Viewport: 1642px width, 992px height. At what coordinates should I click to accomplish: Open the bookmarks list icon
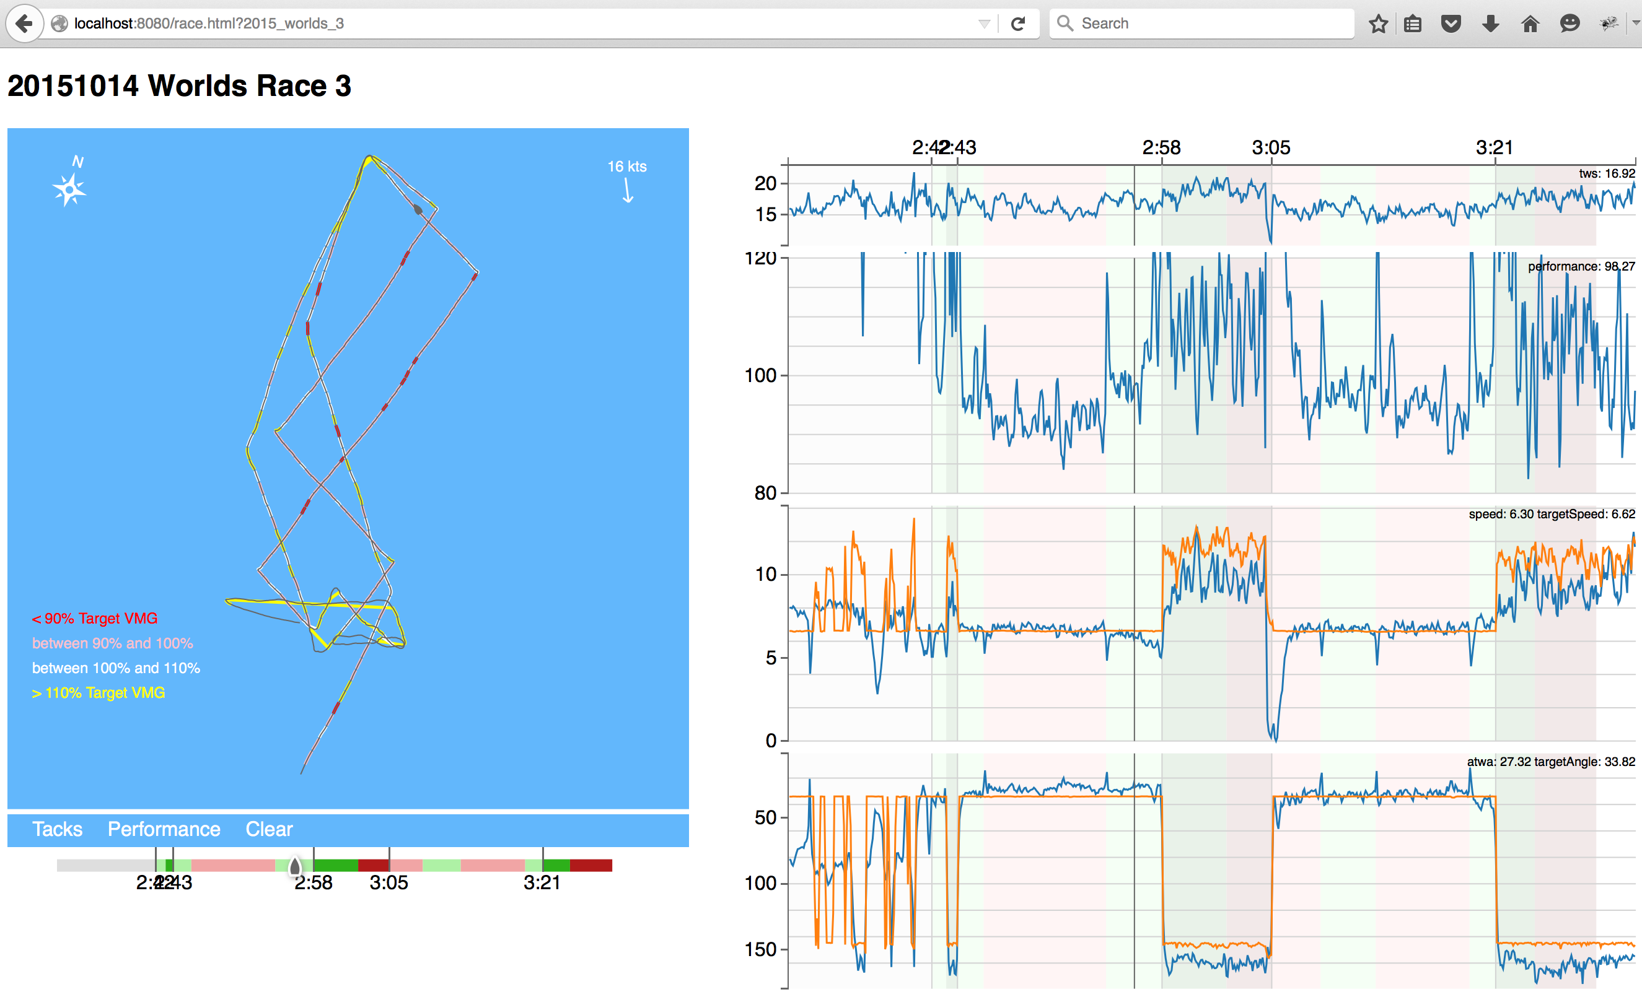coord(1413,24)
